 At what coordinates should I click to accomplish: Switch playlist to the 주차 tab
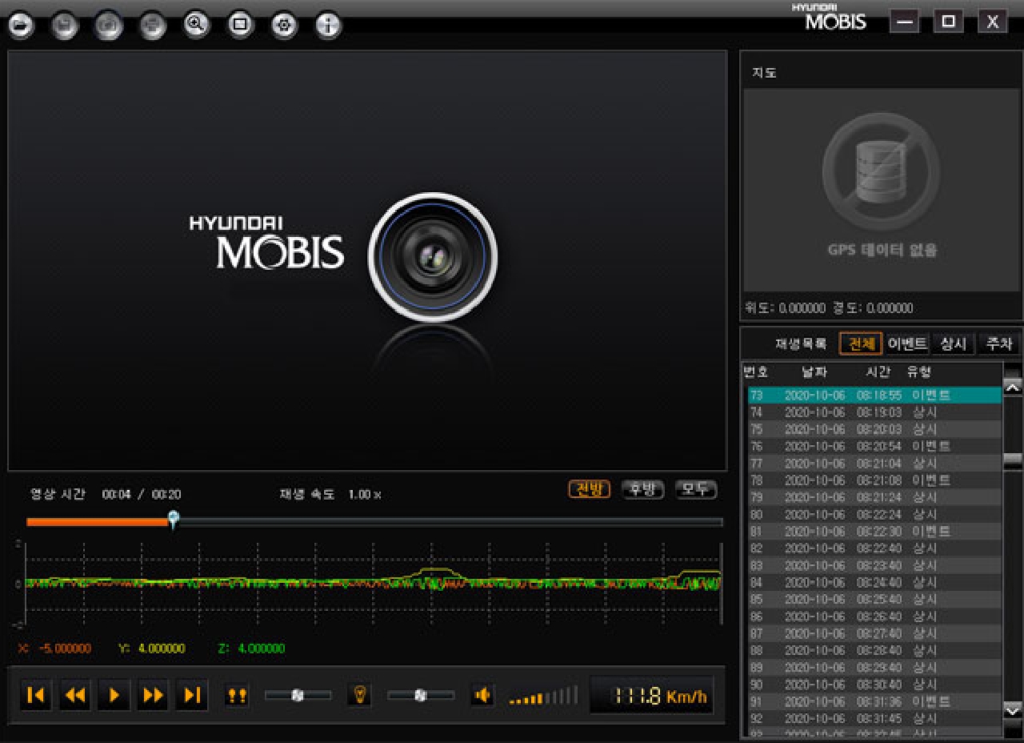[x=999, y=344]
